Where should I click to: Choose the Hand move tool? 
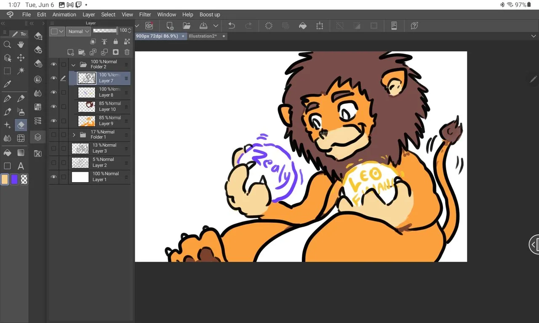point(21,45)
